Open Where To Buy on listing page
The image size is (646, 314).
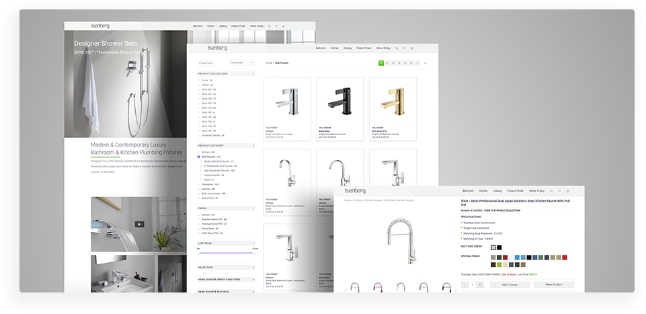click(383, 48)
